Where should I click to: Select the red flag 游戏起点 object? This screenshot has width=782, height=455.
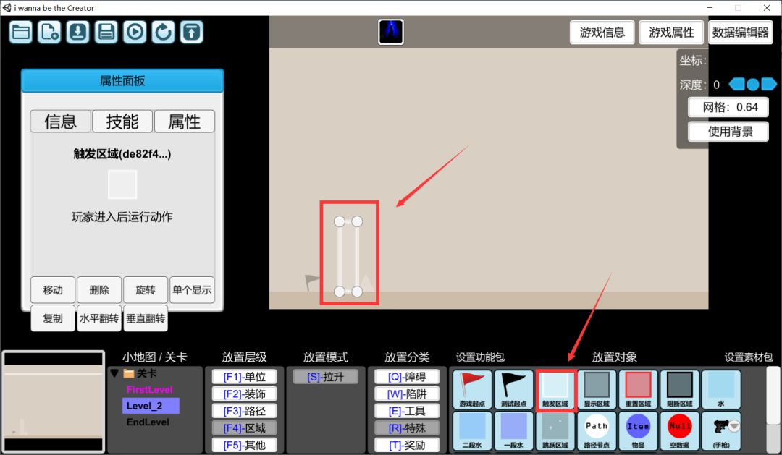click(472, 390)
